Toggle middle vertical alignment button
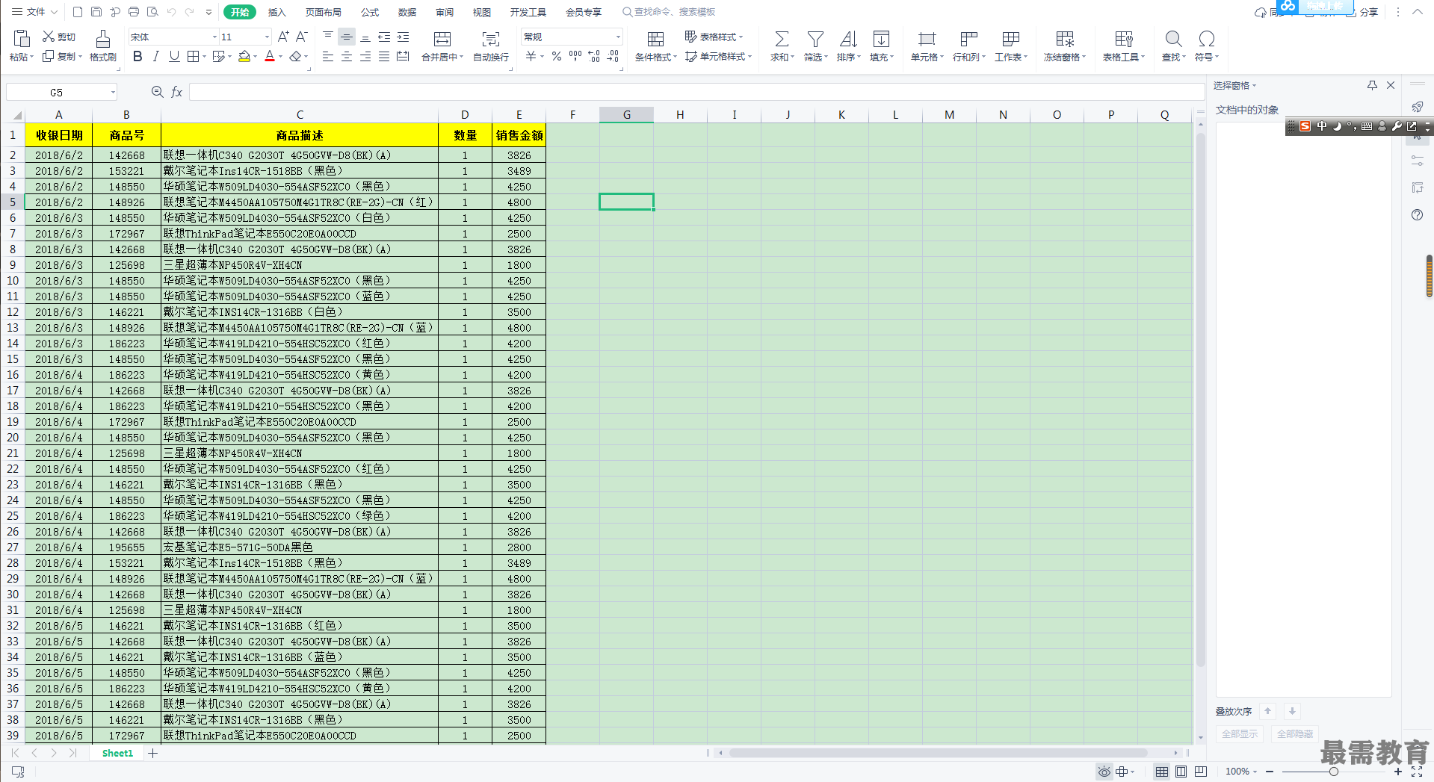Screen dimensions: 1434x782 [x=347, y=37]
